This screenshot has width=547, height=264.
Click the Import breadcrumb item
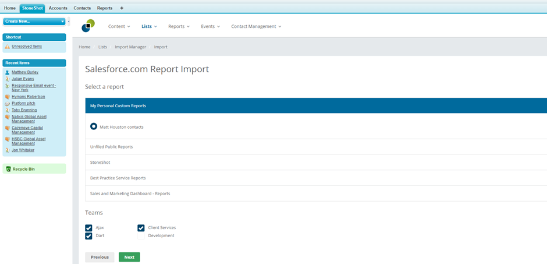point(161,47)
